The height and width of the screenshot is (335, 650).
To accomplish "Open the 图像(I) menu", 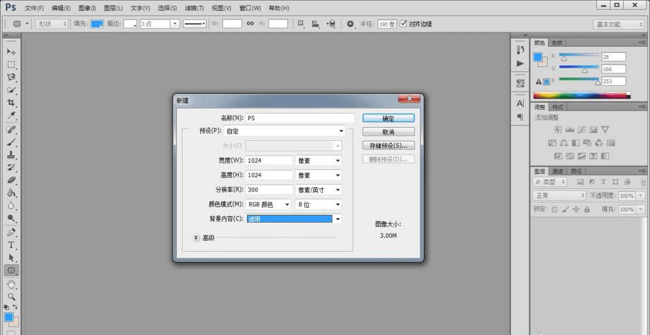I will [86, 8].
